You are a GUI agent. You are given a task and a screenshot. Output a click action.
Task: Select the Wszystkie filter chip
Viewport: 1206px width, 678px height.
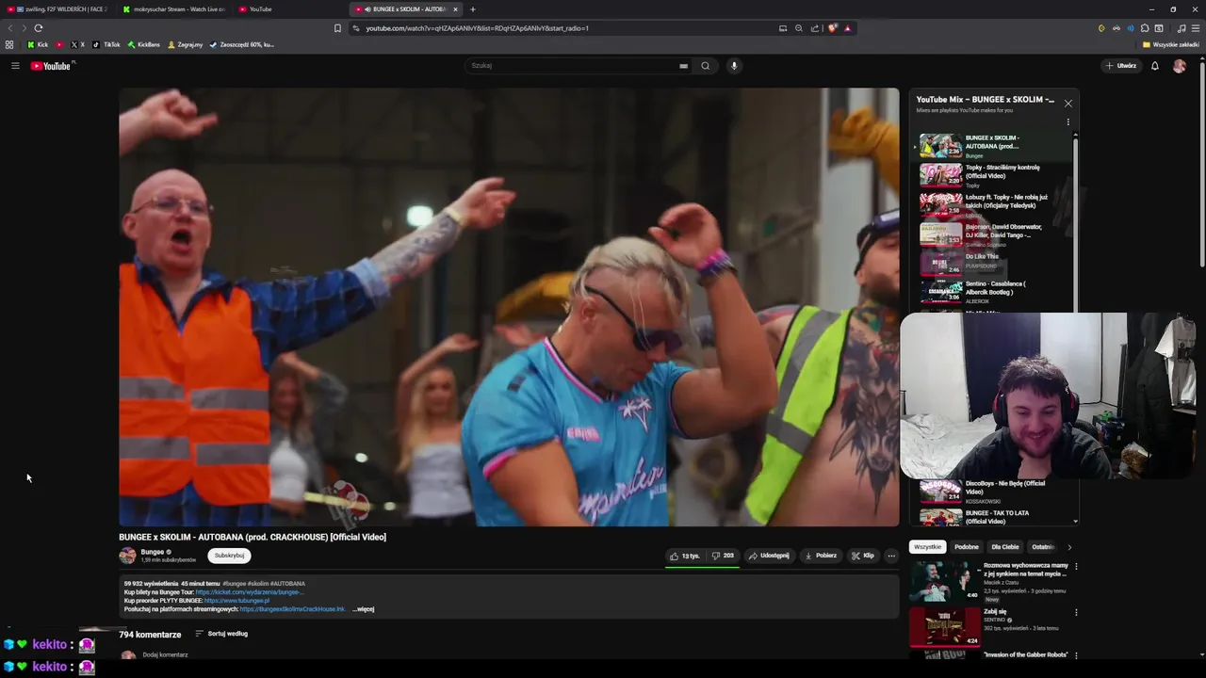pos(927,547)
